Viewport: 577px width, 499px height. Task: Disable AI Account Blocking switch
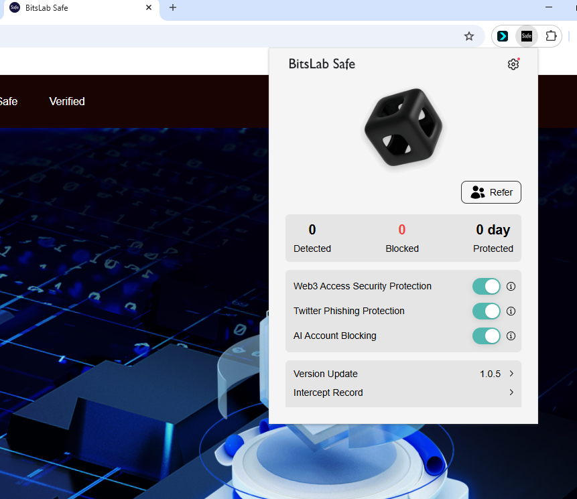tap(486, 336)
